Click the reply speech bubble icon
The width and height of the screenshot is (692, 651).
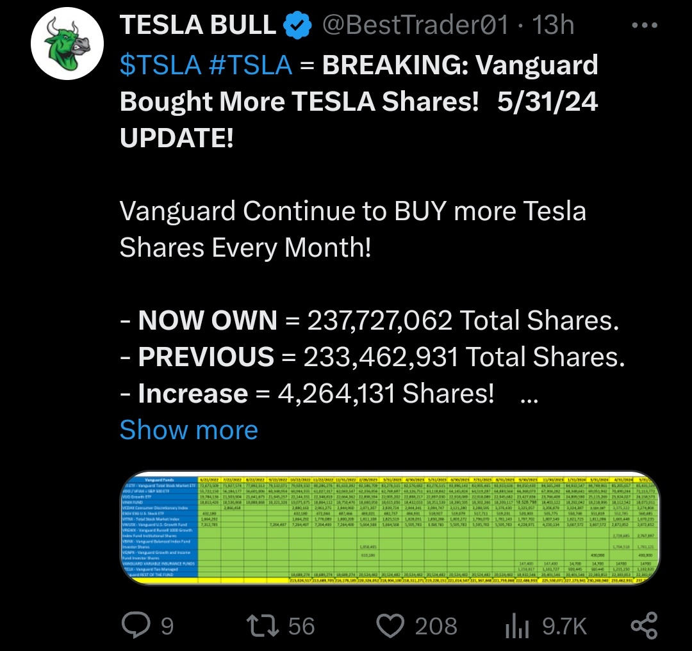135,625
